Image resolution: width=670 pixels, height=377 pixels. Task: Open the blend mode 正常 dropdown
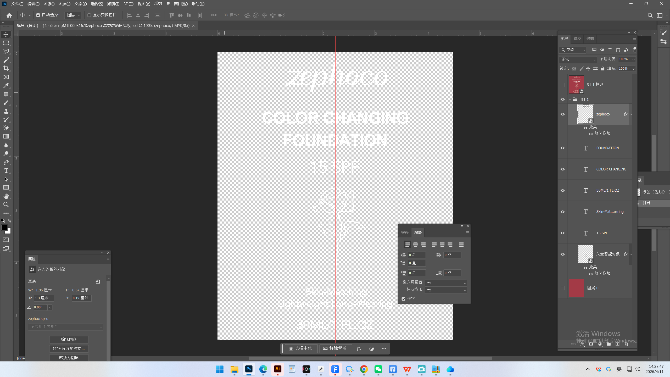coord(578,59)
